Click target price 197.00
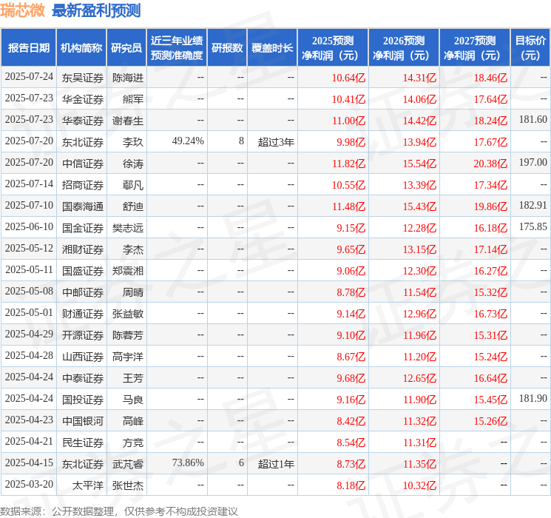 coord(533,163)
